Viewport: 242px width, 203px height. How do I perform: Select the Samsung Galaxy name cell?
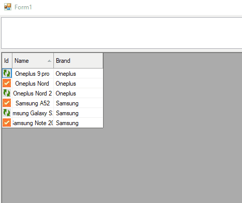click(x=33, y=113)
